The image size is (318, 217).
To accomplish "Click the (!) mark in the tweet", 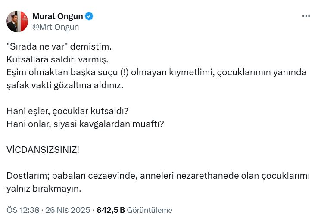I will (x=125, y=72).
